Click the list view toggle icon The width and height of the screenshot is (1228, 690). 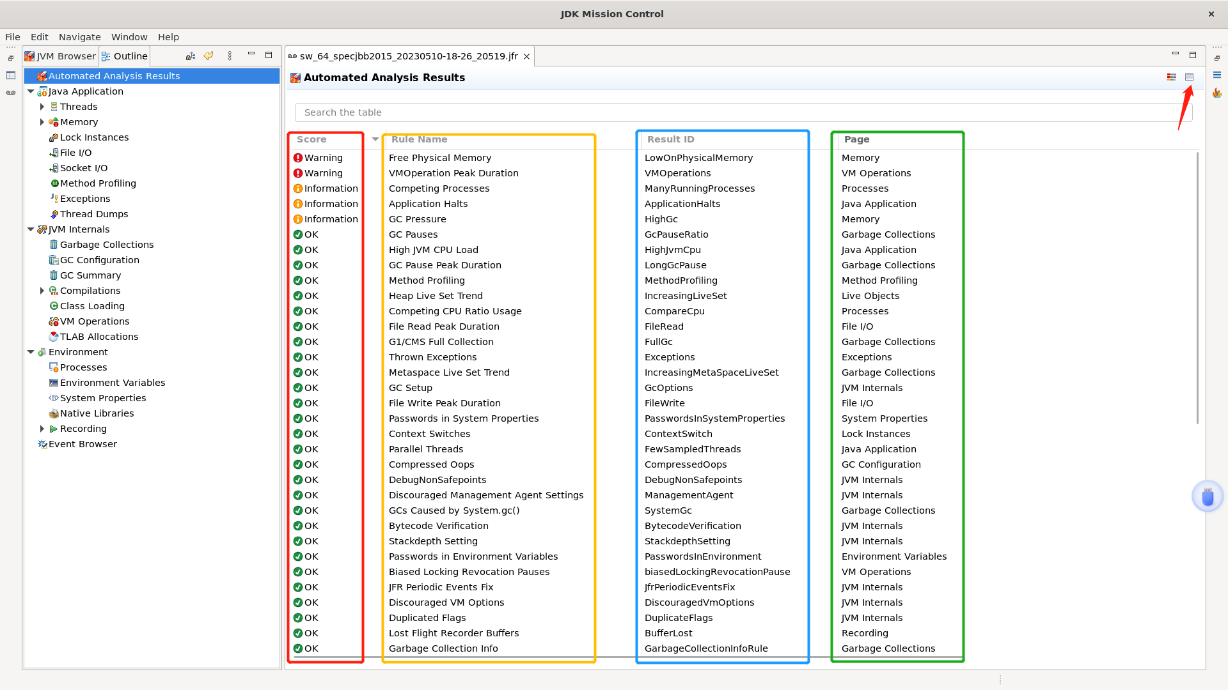1172,77
